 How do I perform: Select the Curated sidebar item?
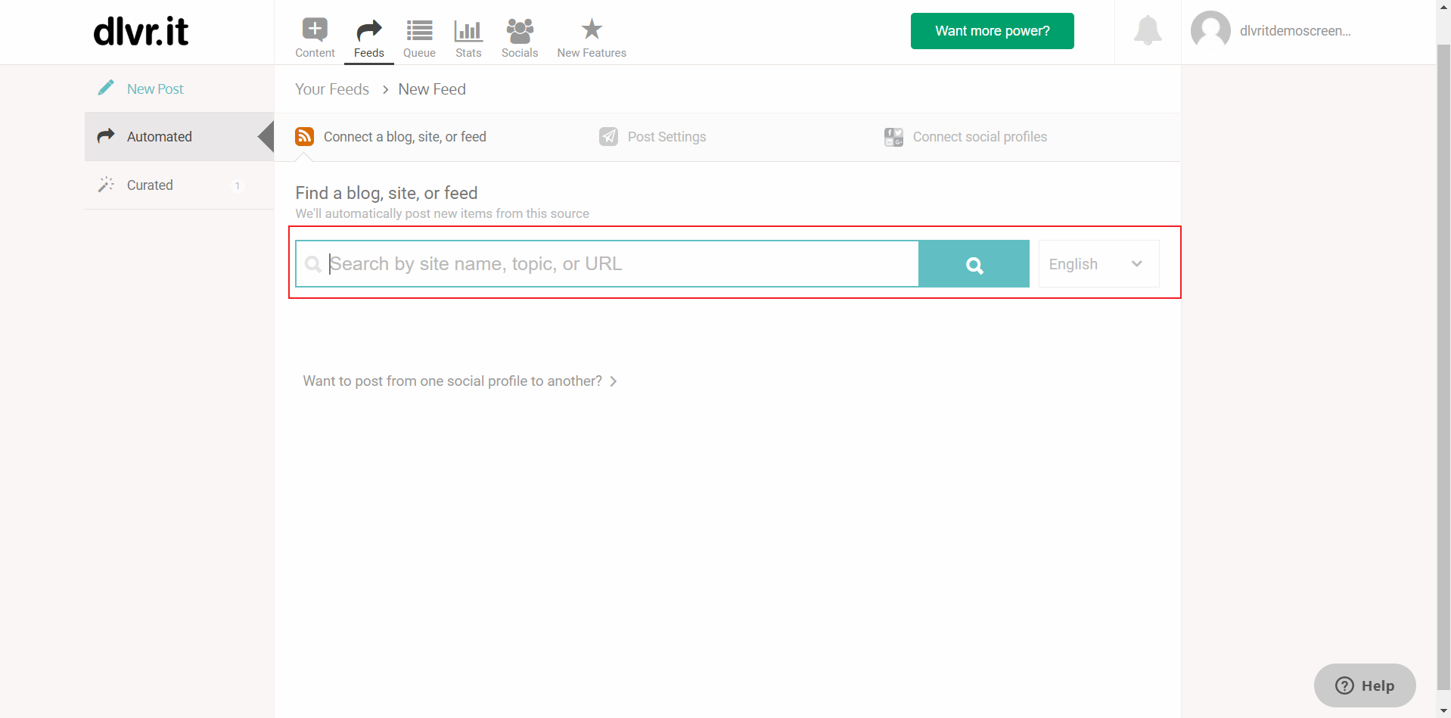(x=179, y=185)
